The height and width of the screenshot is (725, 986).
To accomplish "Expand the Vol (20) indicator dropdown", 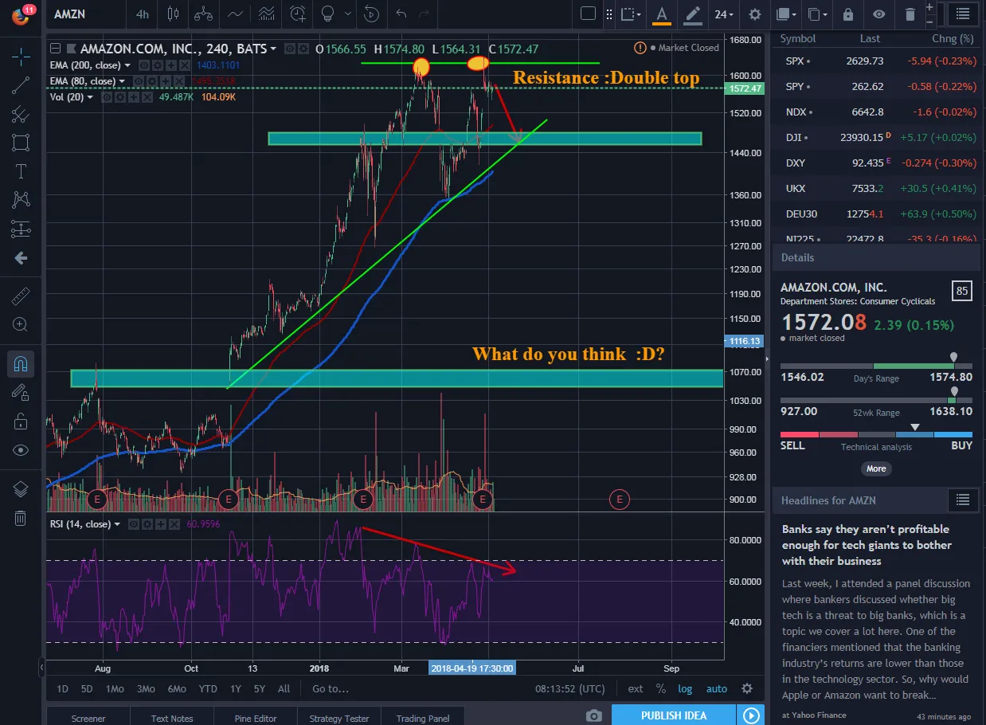I will pos(90,97).
